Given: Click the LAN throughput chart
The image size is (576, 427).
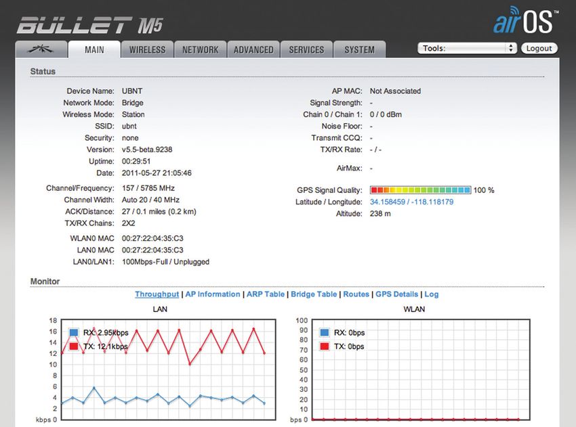Looking at the screenshot, I should (x=168, y=369).
